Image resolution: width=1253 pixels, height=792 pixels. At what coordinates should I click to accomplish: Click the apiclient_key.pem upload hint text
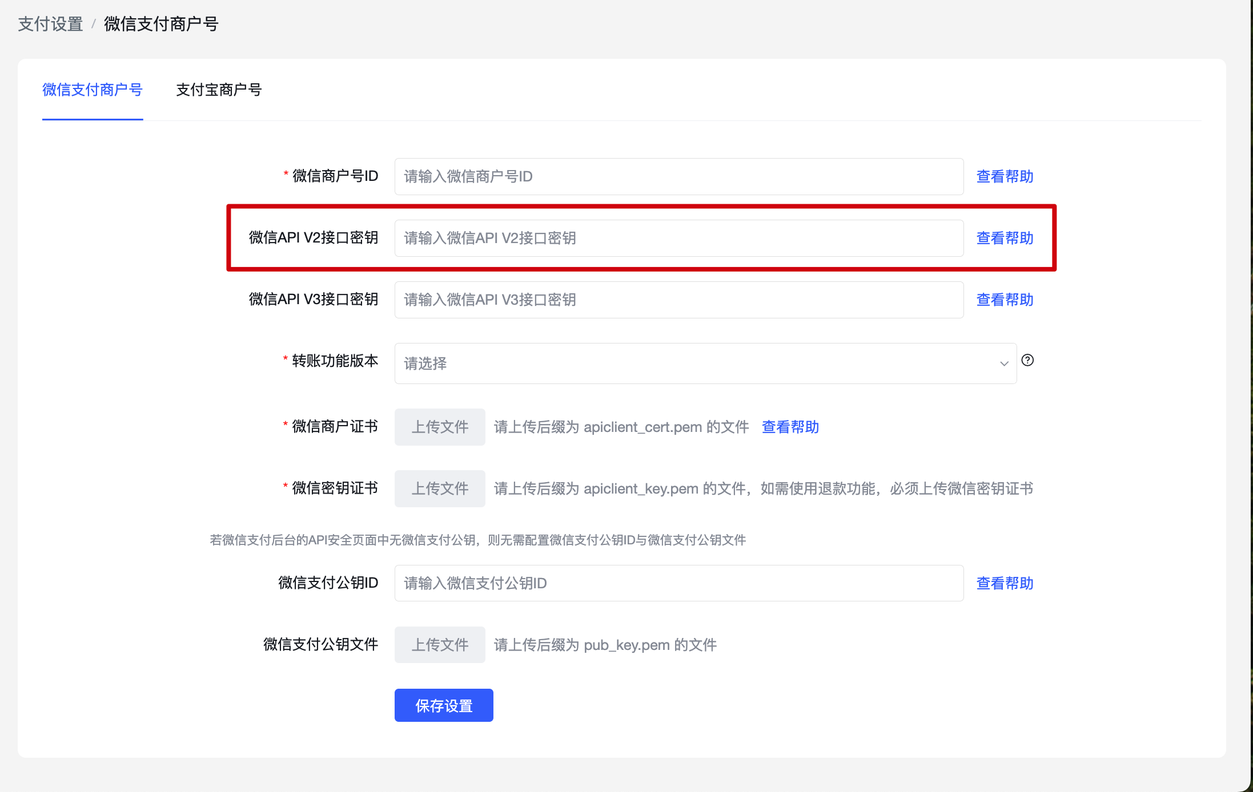click(763, 488)
